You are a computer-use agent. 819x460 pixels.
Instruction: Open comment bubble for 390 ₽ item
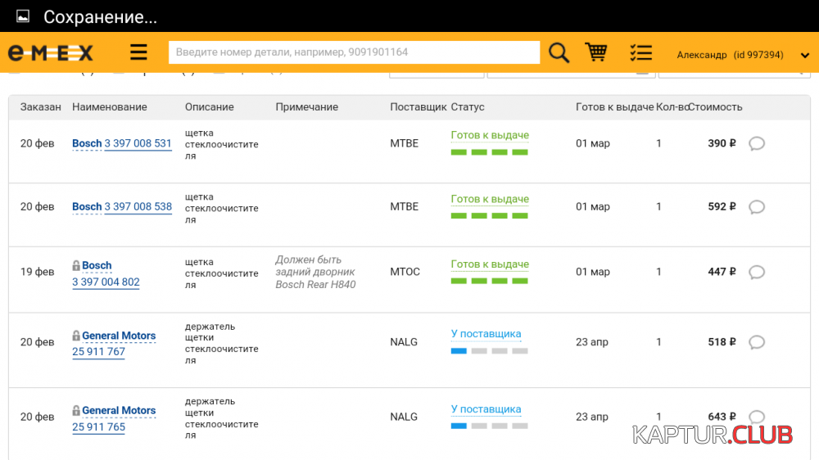point(756,143)
